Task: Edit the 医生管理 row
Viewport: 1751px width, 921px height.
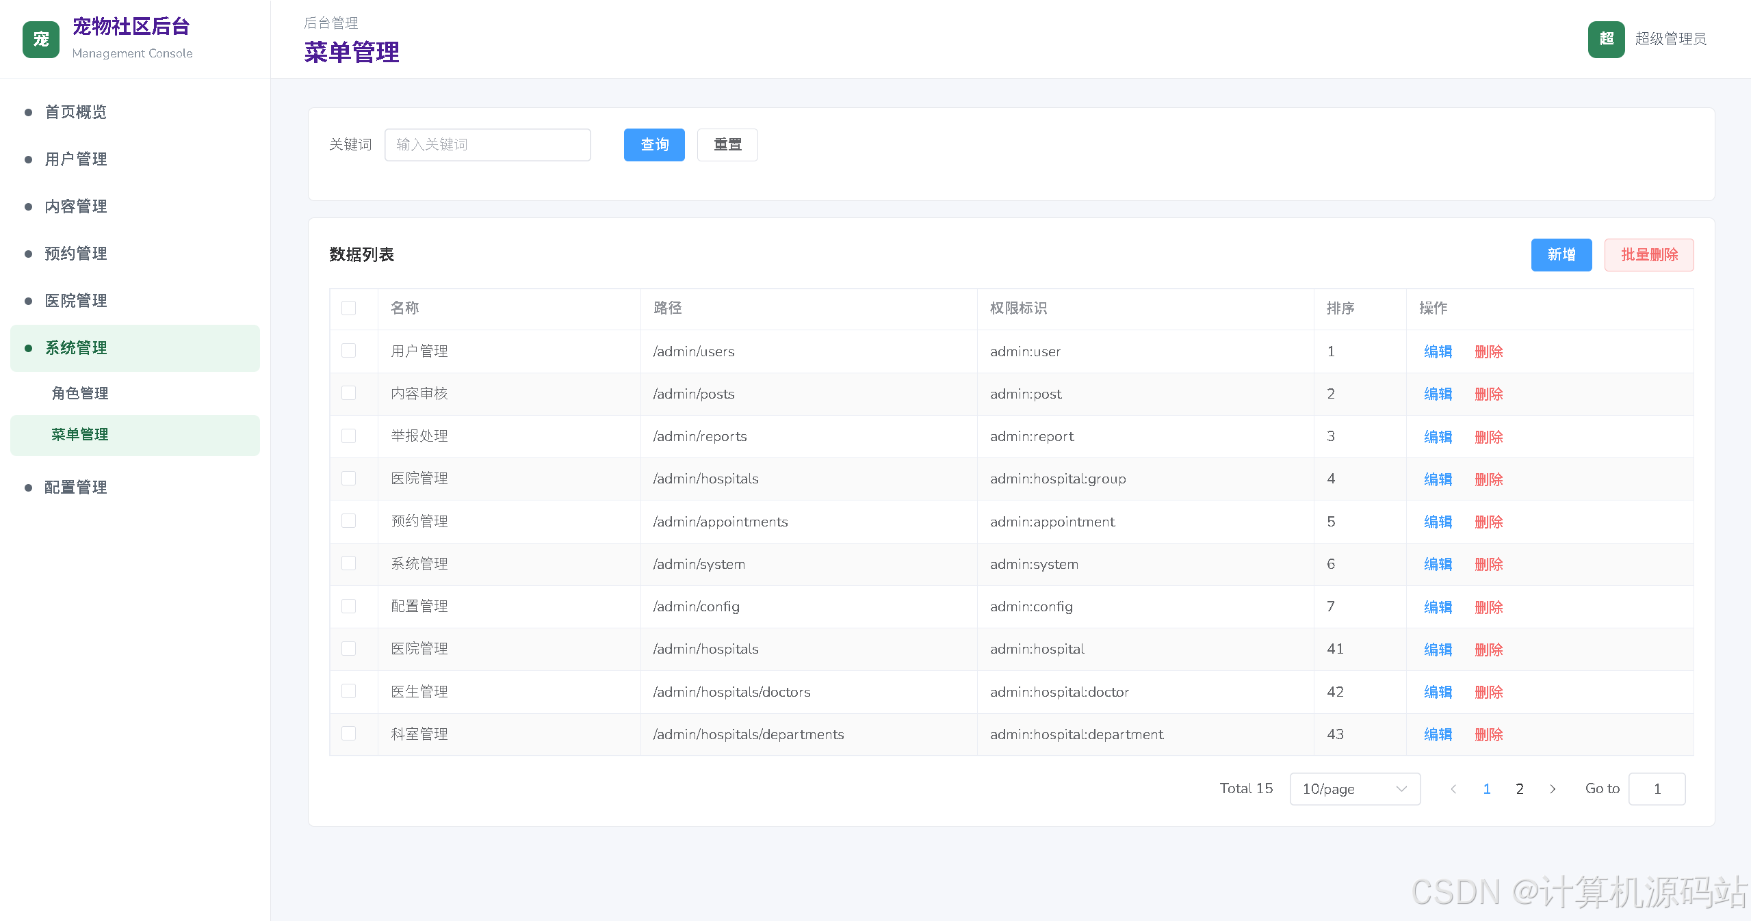Action: 1438,692
